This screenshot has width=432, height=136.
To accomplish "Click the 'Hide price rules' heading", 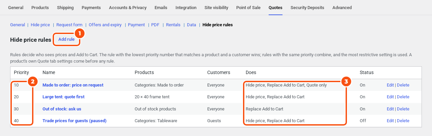I will pos(31,40).
